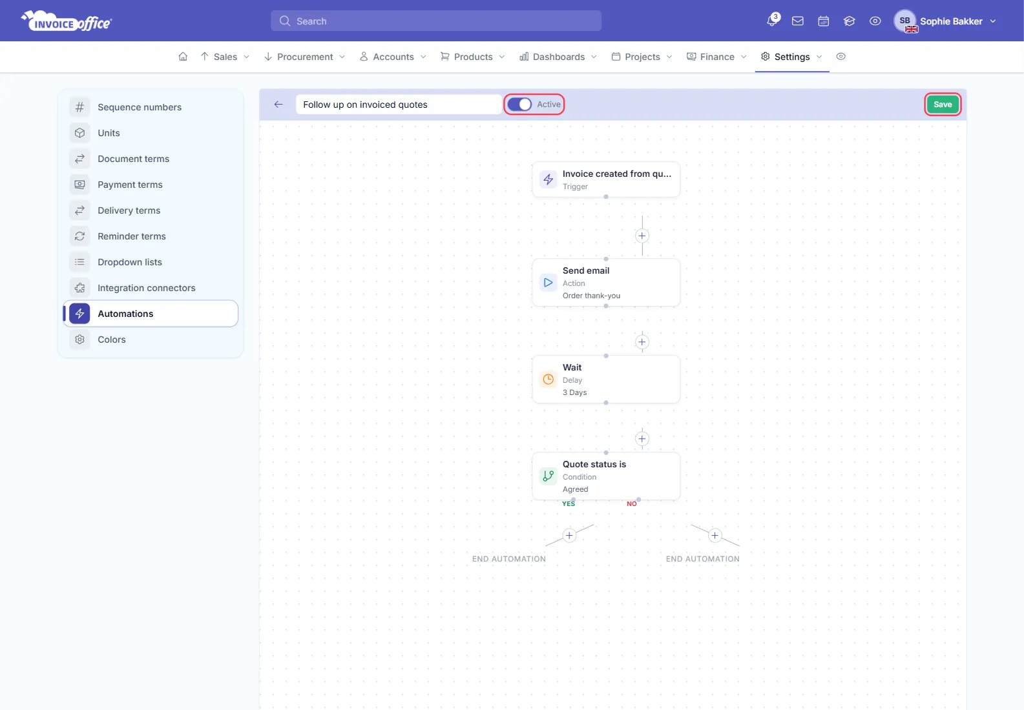
Task: Open the Settings menu
Action: (792, 57)
